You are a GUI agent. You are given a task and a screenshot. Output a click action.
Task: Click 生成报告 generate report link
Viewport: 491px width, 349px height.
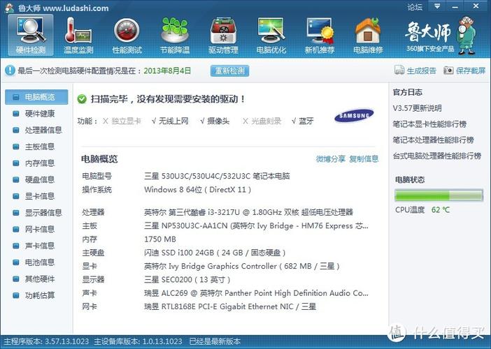421,70
